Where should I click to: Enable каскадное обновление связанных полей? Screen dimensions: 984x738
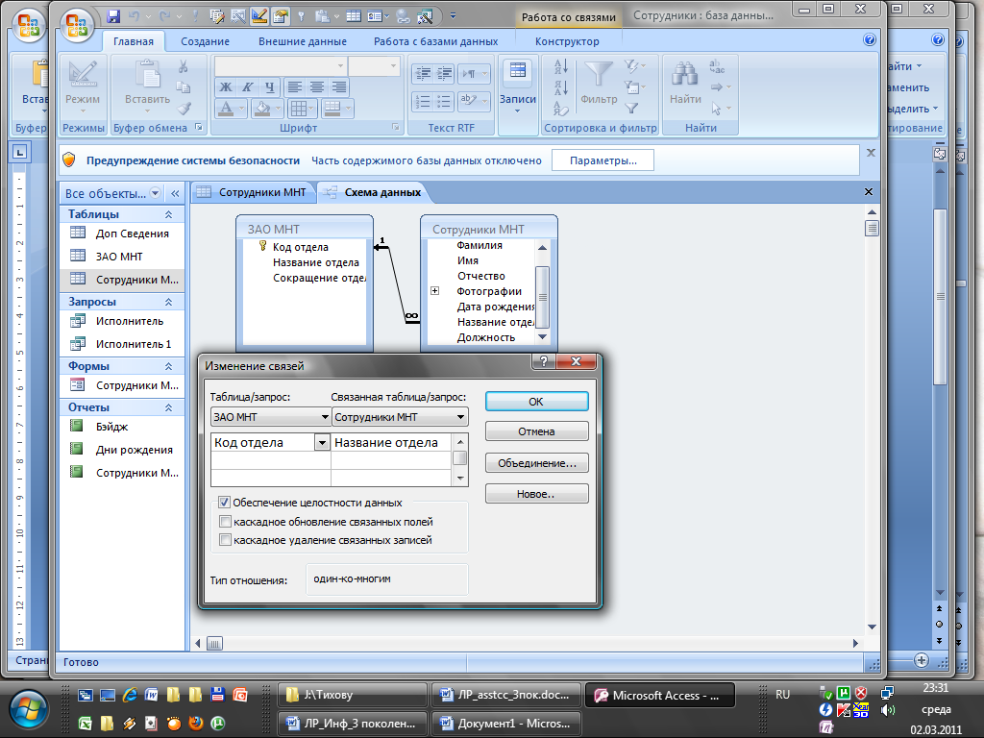[225, 521]
